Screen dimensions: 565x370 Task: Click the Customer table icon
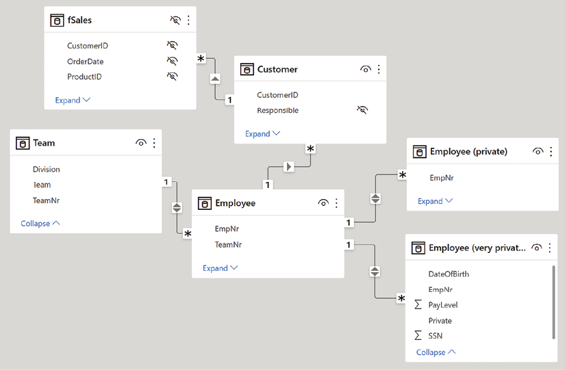pos(247,69)
